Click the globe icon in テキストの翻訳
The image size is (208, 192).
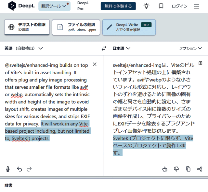(11, 27)
